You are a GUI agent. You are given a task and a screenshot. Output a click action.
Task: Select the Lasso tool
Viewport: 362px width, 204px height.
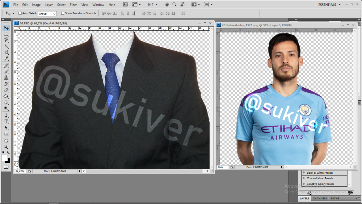coord(6,40)
